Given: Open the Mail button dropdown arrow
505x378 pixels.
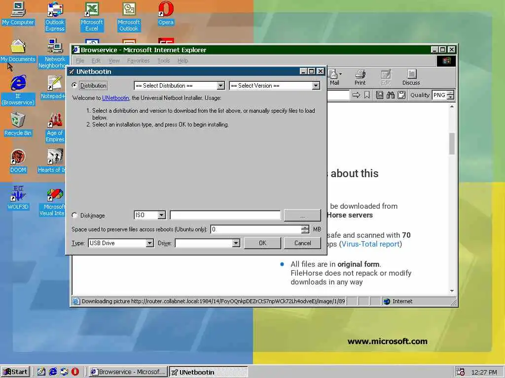Looking at the screenshot, I should click(341, 74).
